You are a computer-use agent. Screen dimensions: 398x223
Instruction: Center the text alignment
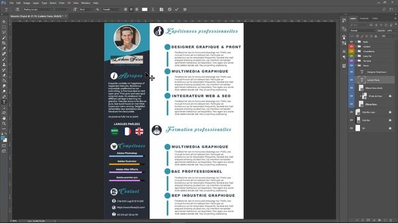coord(131,9)
